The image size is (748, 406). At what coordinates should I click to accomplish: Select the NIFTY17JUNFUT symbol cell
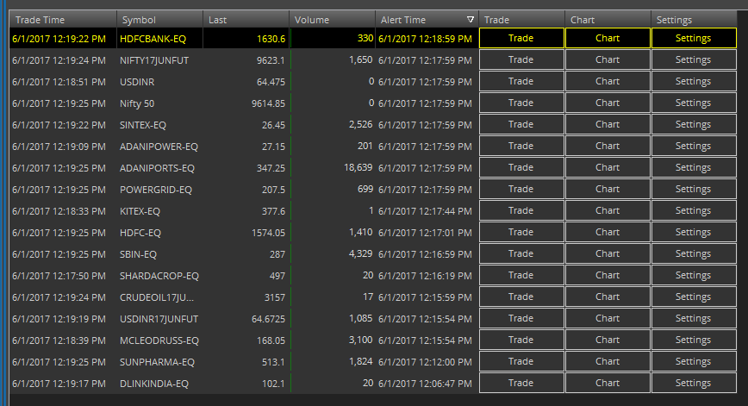click(159, 60)
